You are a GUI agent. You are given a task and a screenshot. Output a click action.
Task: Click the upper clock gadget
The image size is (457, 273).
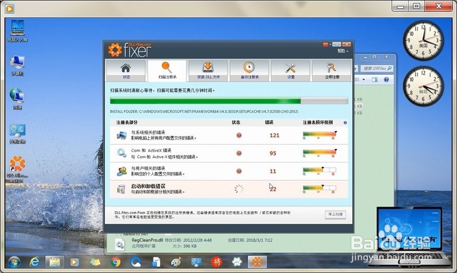point(423,40)
